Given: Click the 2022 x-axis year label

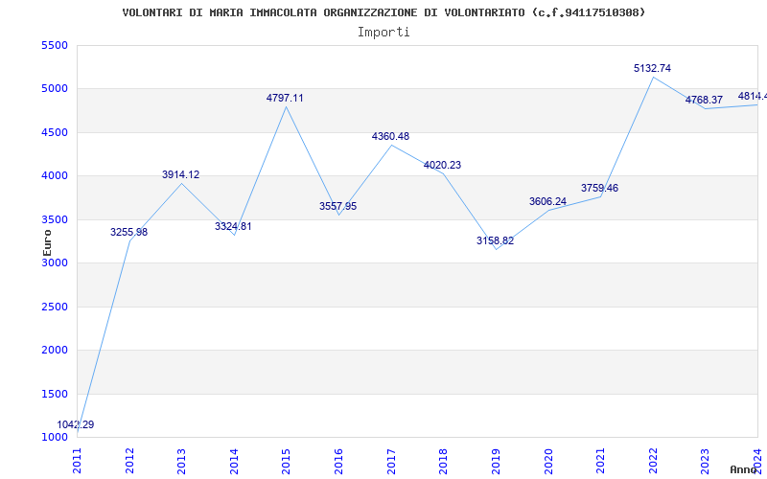Looking at the screenshot, I should (x=653, y=461).
